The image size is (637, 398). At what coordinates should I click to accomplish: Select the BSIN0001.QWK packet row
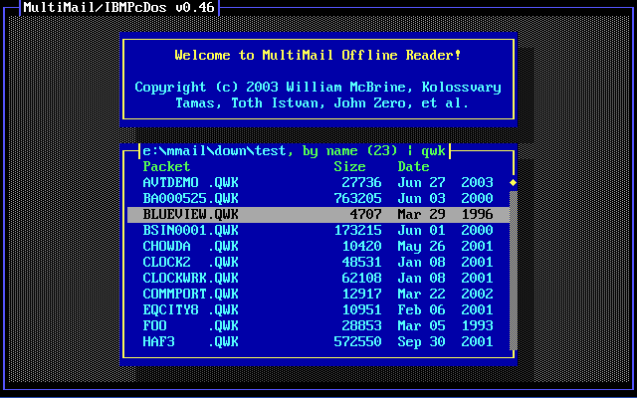click(191, 231)
